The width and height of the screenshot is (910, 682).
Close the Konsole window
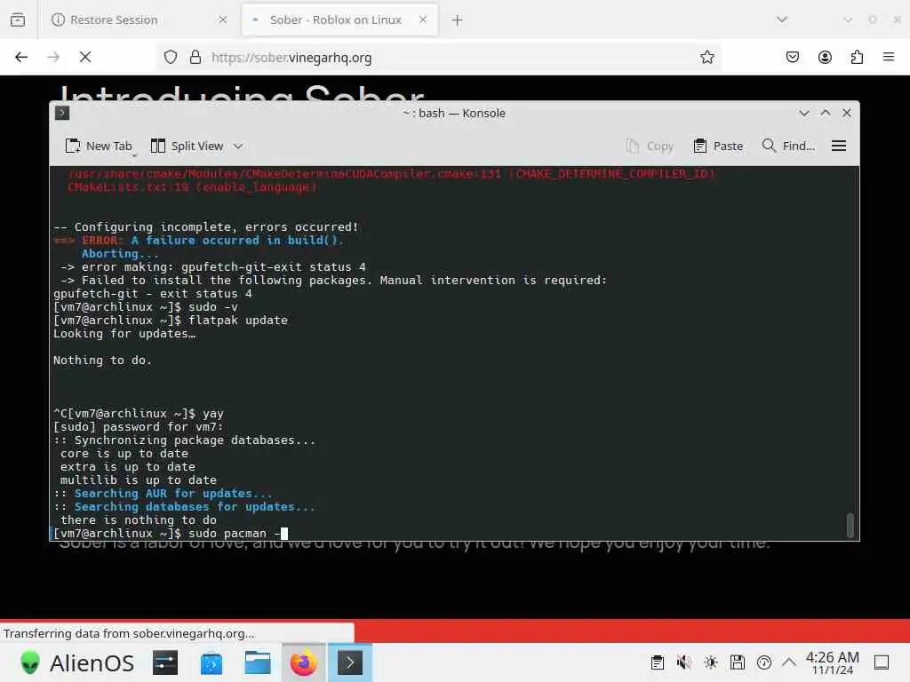[x=847, y=113]
